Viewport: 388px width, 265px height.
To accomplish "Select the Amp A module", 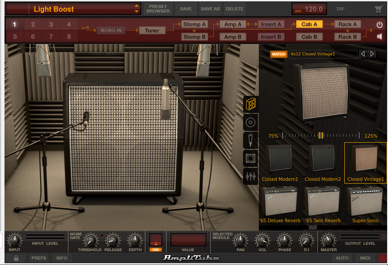I will [233, 24].
